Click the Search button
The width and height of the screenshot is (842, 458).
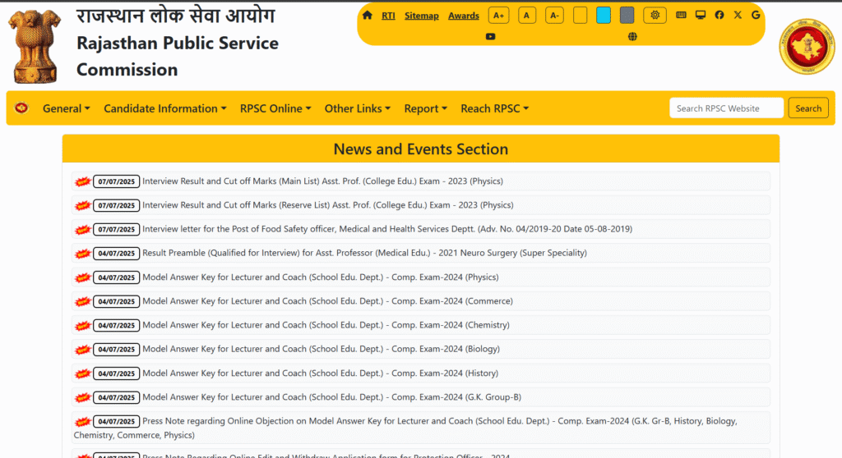[808, 108]
